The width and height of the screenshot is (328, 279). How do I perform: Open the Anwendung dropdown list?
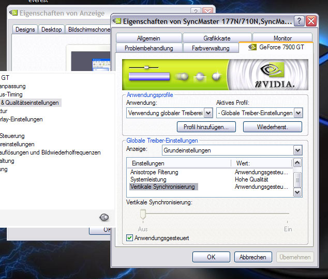tap(208, 113)
